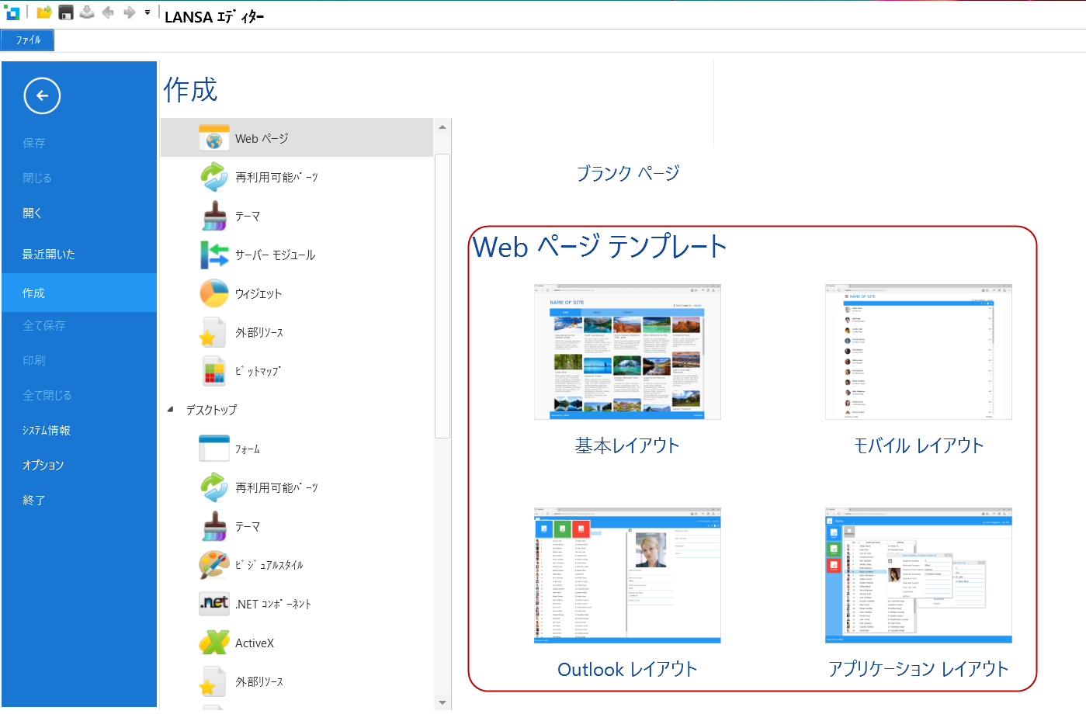
Task: Open オプション from the side menu
Action: (43, 465)
